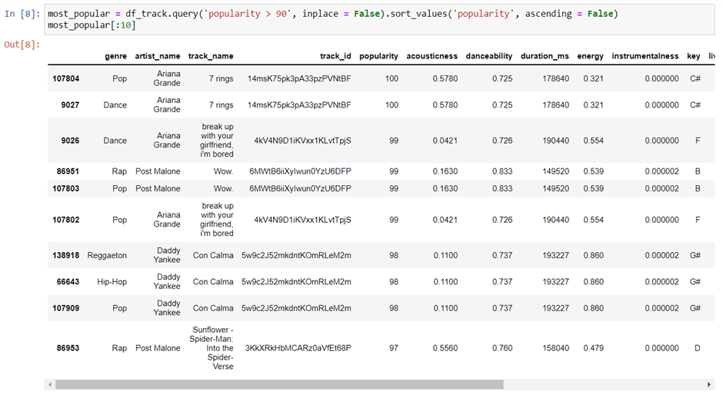The width and height of the screenshot is (723, 395).
Task: Click instrumentalness 0.000002 in row 107803
Action: click(661, 188)
